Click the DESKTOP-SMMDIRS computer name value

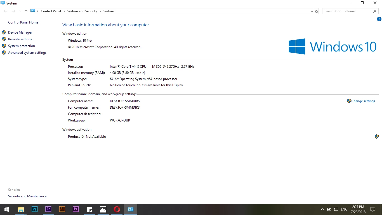click(x=125, y=101)
